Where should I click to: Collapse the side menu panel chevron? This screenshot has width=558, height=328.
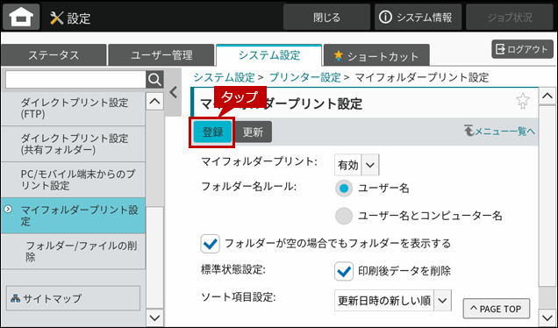pyautogui.click(x=174, y=92)
